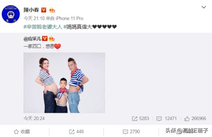This screenshot has width=212, height=137.
Task: Open the post options chevron menu
Action: coord(204,7)
